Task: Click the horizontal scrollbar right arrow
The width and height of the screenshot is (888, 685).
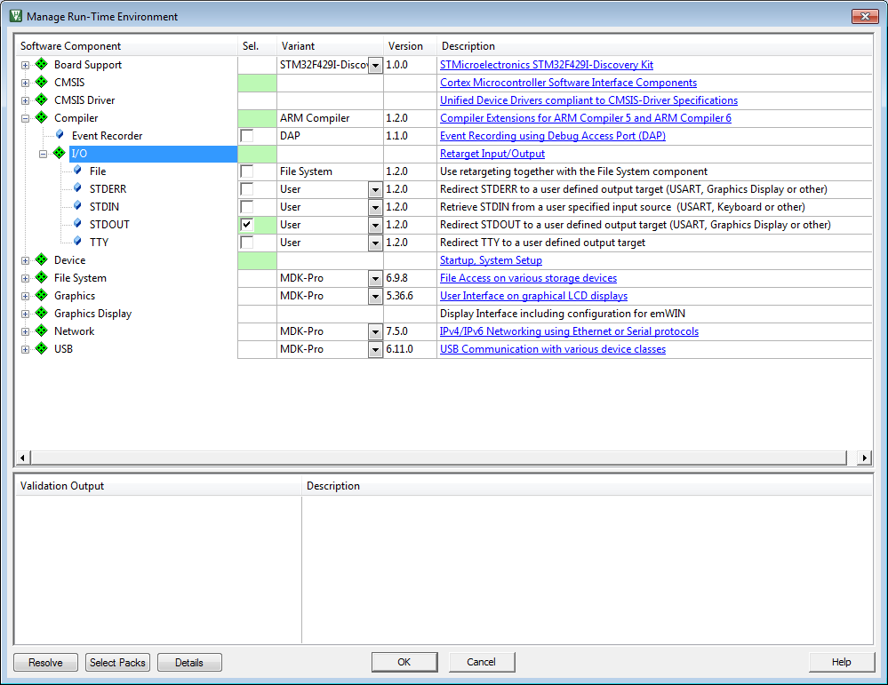Action: coord(864,458)
